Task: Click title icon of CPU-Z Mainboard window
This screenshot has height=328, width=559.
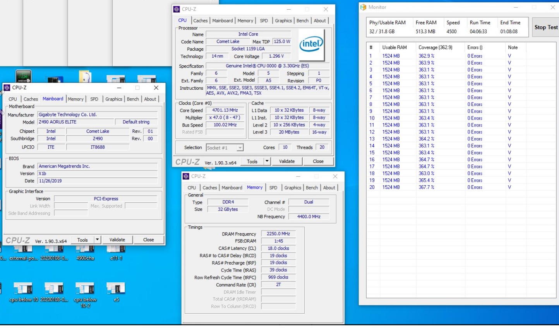Action: pos(7,88)
